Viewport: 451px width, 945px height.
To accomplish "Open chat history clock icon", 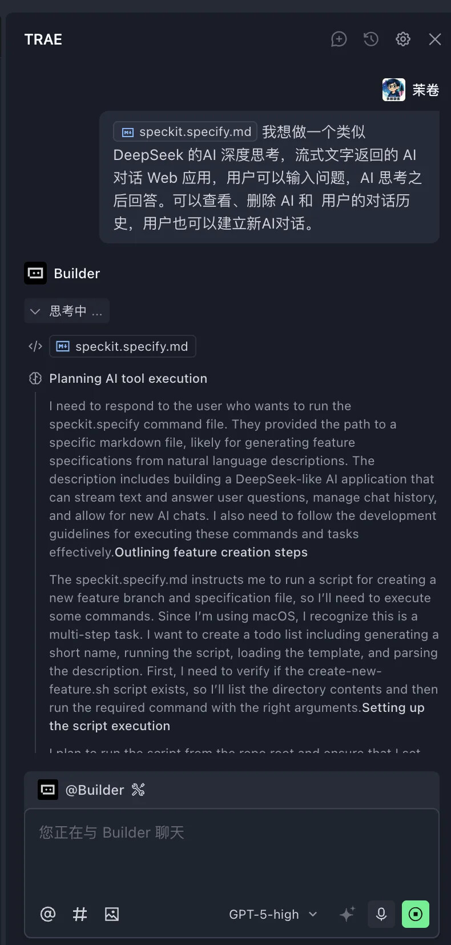I will pyautogui.click(x=371, y=39).
